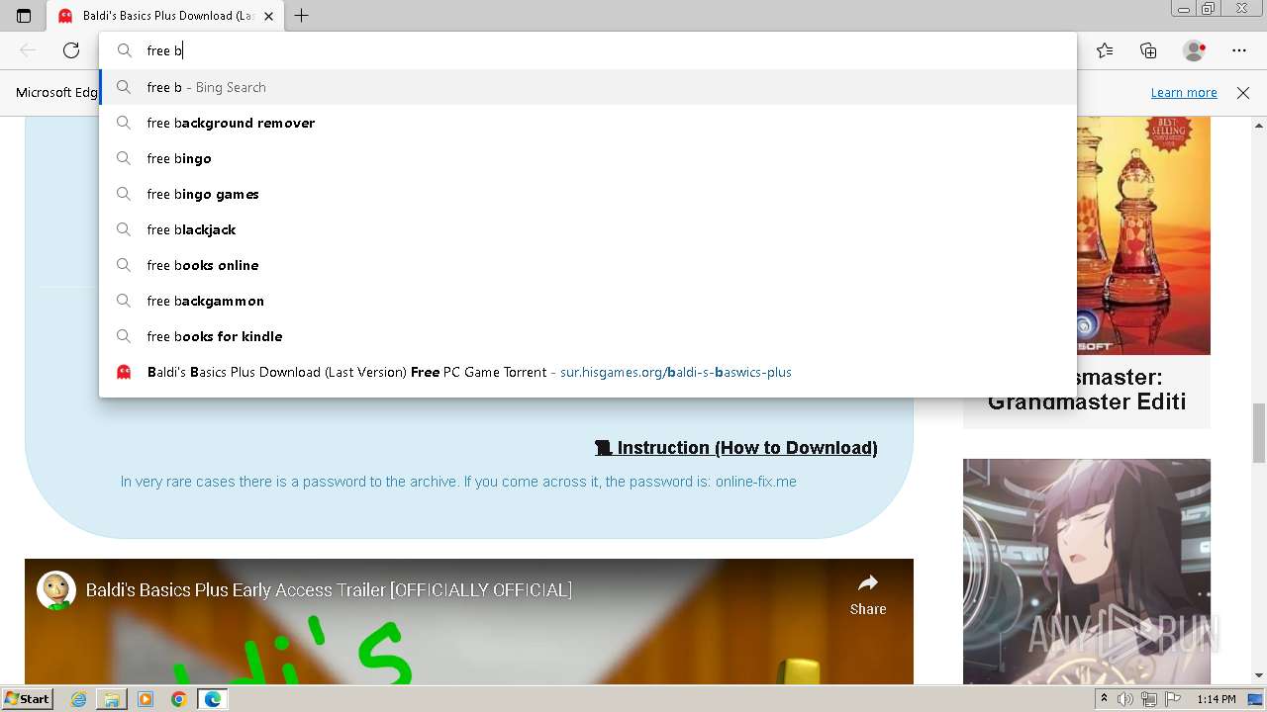Open the tab actions menu icon
This screenshot has width=1267, height=712.
tap(24, 16)
